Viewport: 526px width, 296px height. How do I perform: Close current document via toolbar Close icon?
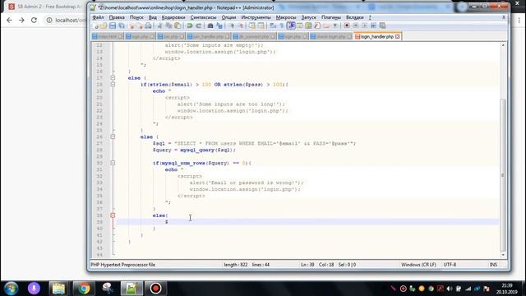131,25
